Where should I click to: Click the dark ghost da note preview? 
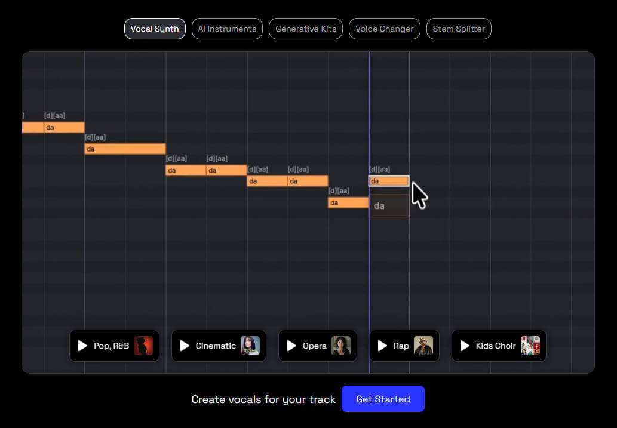point(389,206)
